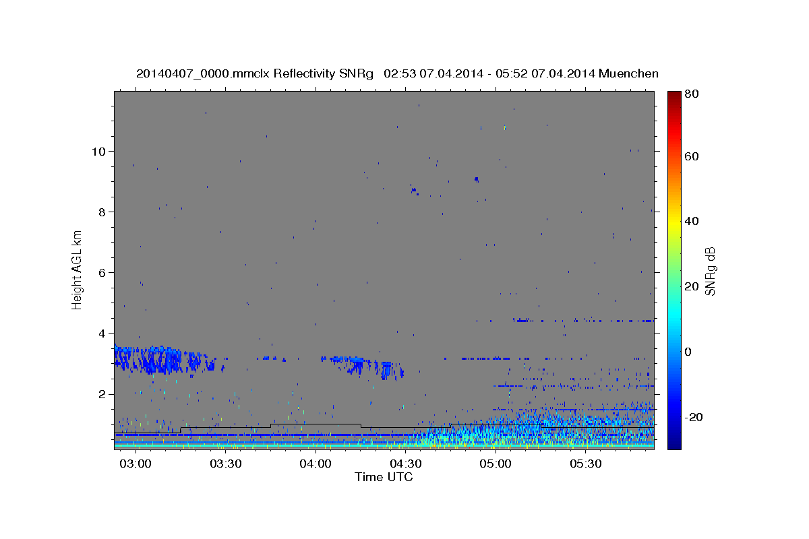Click the Height AGL km axis label
This screenshot has width=809, height=539.
[x=78, y=269]
